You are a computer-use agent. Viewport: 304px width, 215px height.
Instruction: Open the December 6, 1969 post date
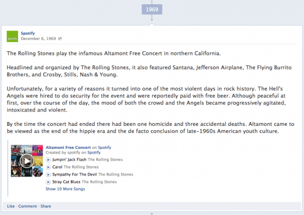click(x=38, y=38)
